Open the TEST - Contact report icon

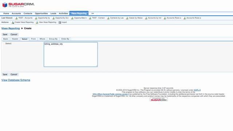tap(90, 18)
